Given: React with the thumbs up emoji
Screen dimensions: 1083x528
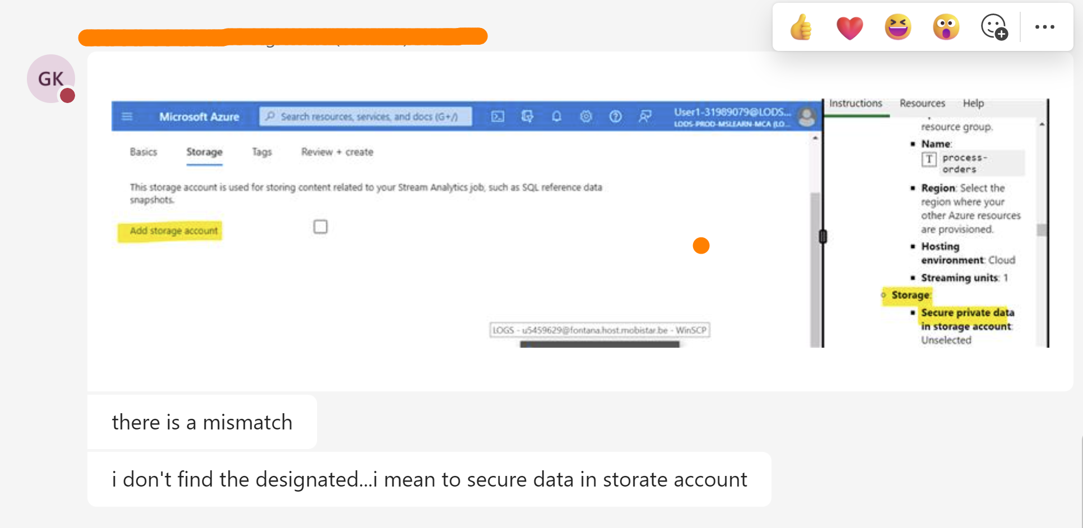Looking at the screenshot, I should pyautogui.click(x=801, y=26).
